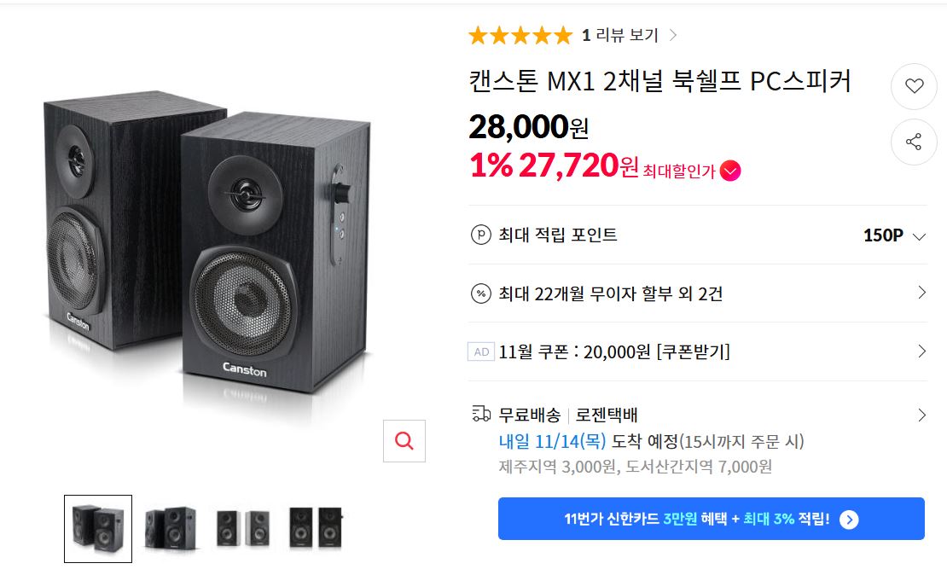
Task: Select the second angled speaker thumbnail
Action: click(x=170, y=528)
